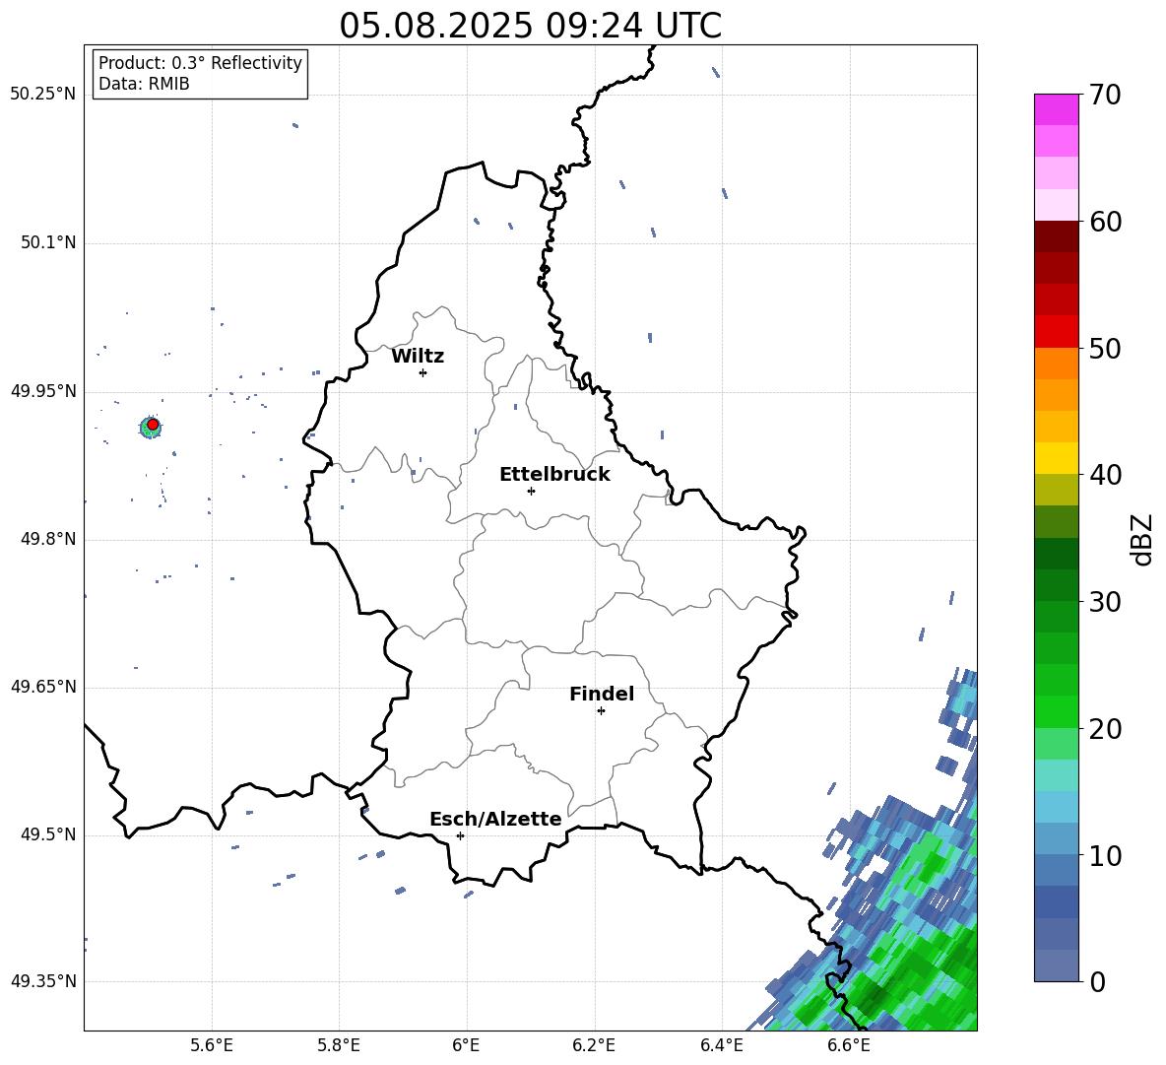Click the 6.2°E longitude label

pyautogui.click(x=594, y=1045)
